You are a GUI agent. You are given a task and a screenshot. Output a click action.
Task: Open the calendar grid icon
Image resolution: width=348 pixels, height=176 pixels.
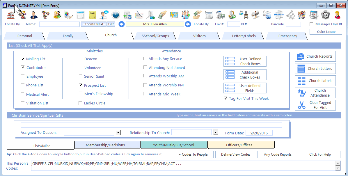(x=81, y=15)
